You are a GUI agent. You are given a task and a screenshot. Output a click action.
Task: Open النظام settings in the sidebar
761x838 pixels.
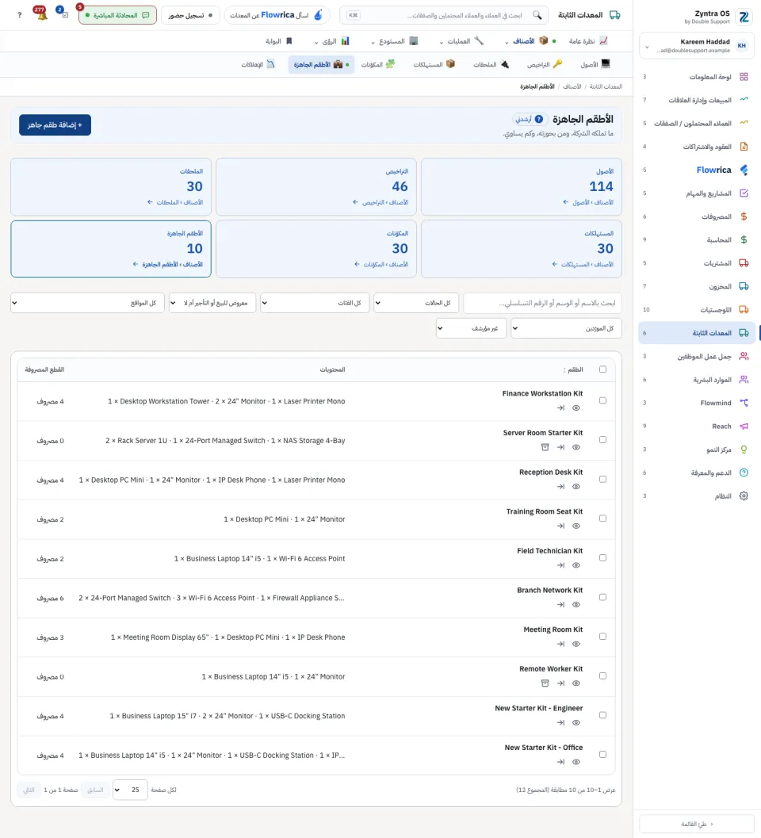[697, 496]
